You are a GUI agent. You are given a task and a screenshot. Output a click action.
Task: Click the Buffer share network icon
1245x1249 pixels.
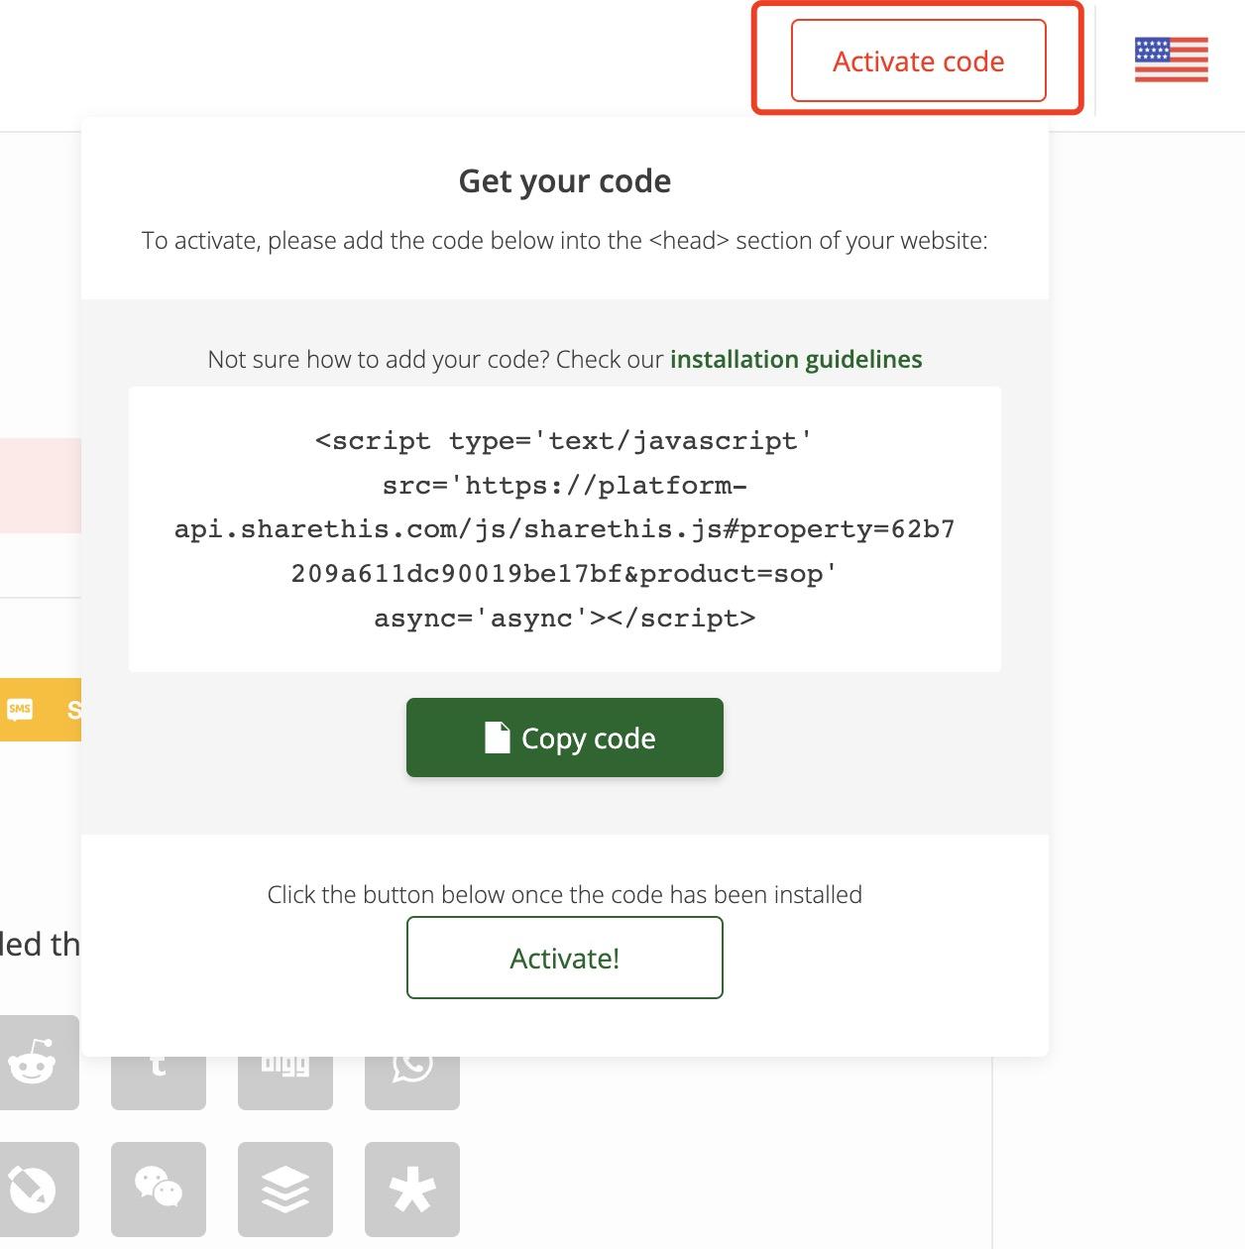pyautogui.click(x=284, y=1190)
